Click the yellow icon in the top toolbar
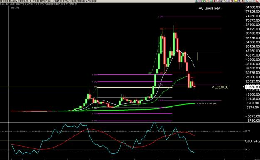Image resolution: width=260 pixels, height=160 pixels. coord(235,1)
